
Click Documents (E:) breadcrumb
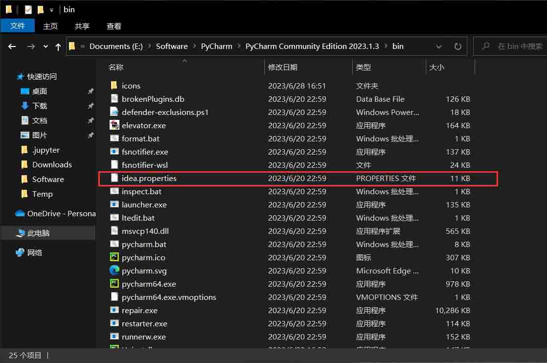click(116, 46)
